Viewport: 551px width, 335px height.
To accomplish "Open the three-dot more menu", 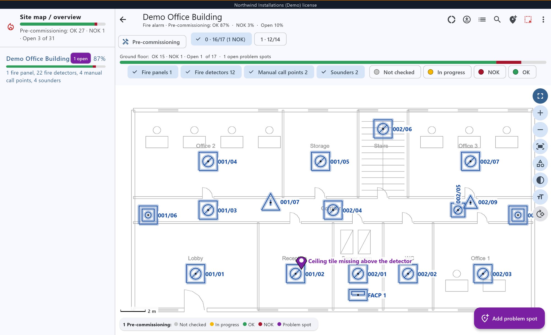I will 543,20.
